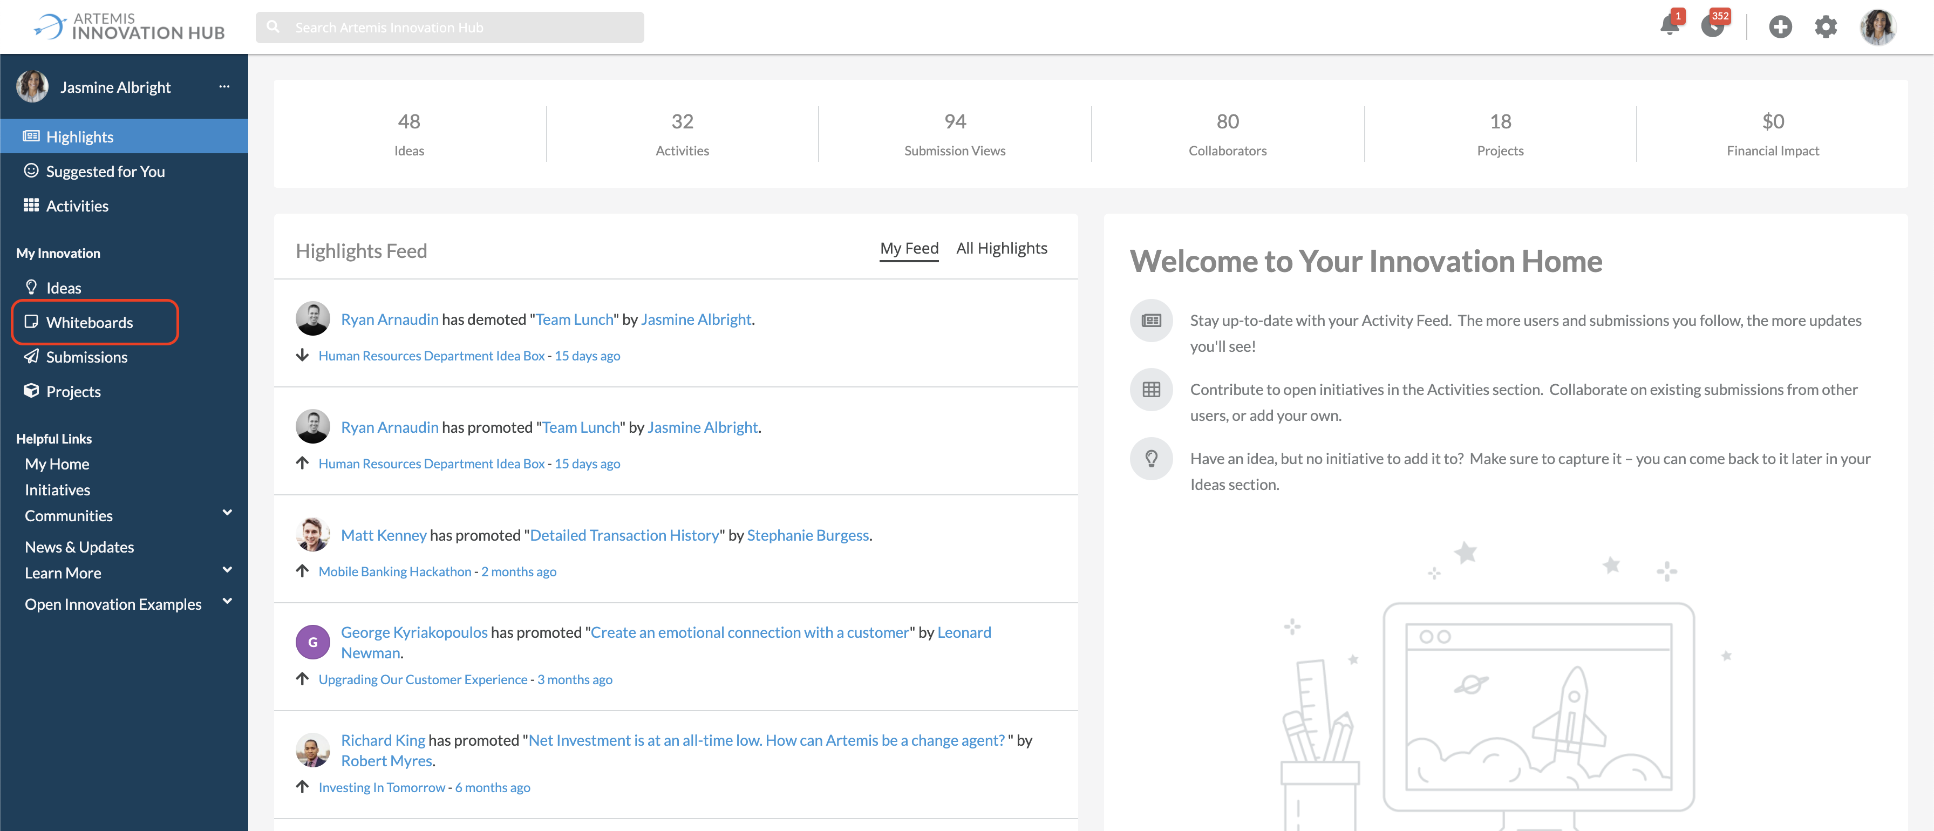Click the demote down-arrow icon for Team Lunch
Screen dimensions: 1934x831
(x=302, y=355)
